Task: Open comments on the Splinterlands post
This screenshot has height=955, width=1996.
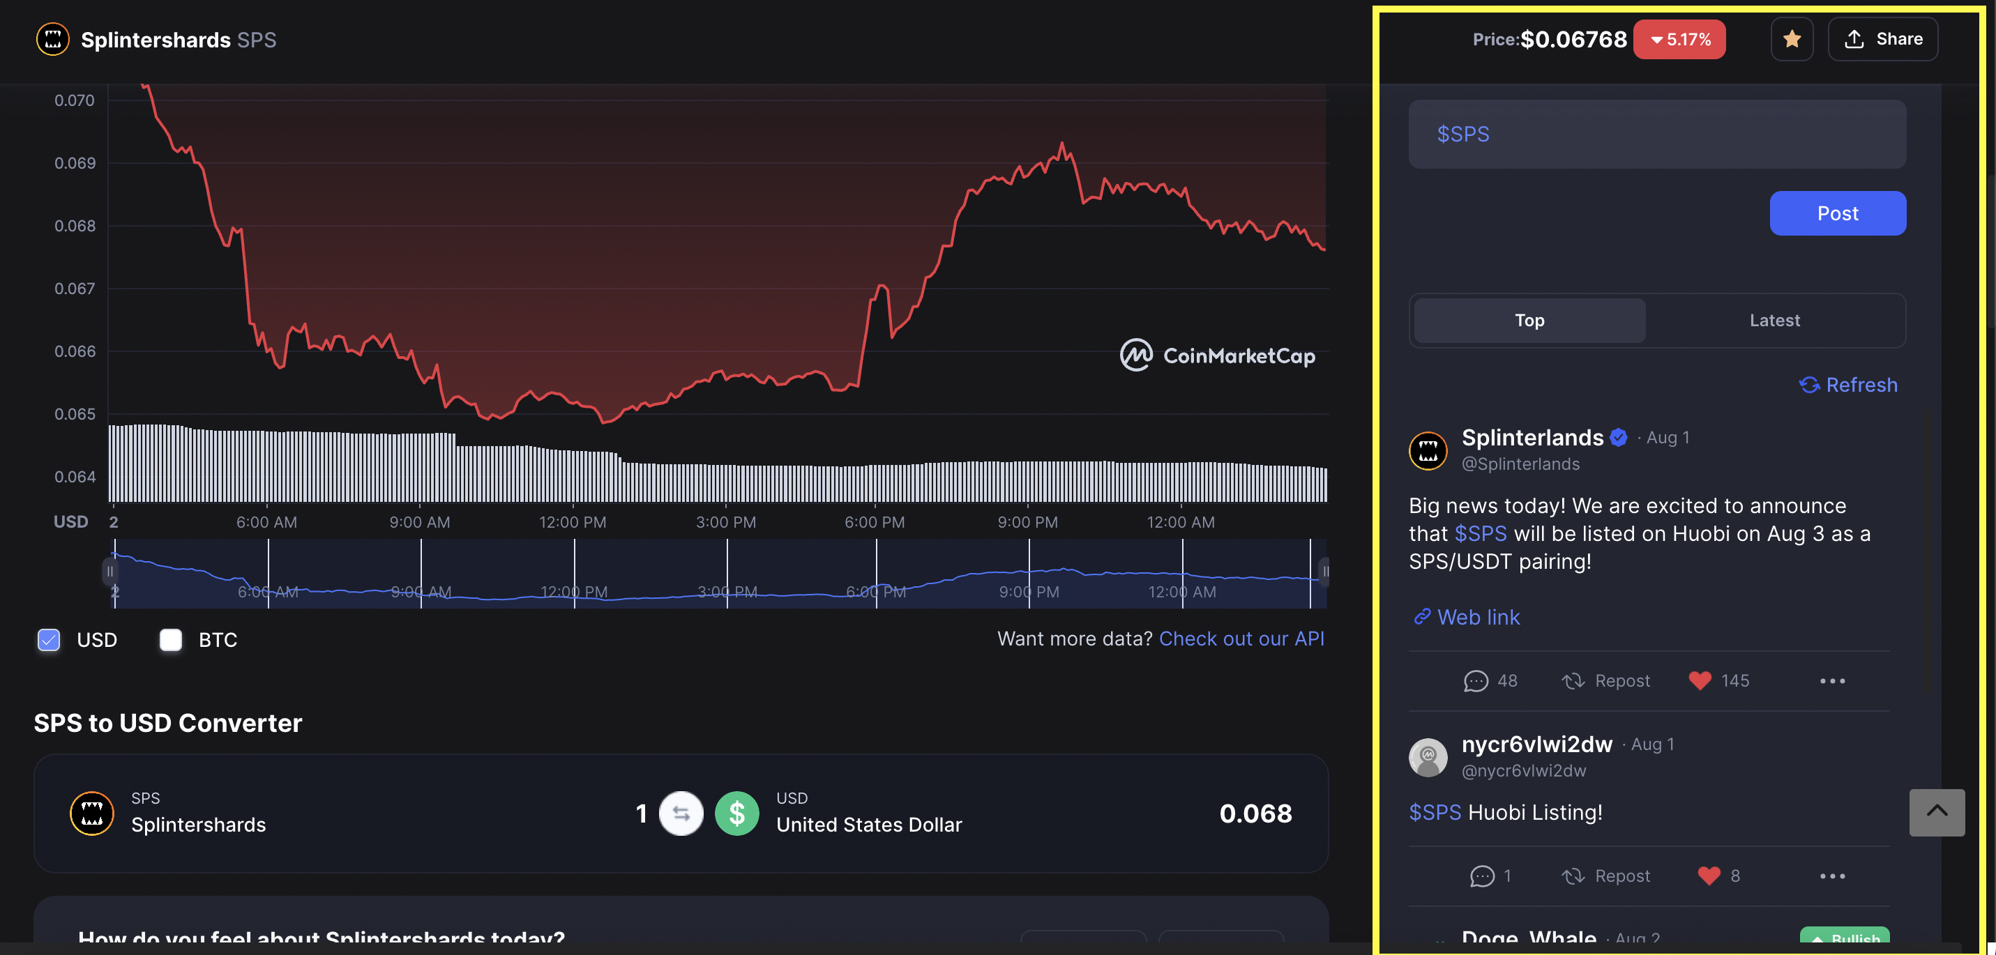Action: [x=1490, y=680]
